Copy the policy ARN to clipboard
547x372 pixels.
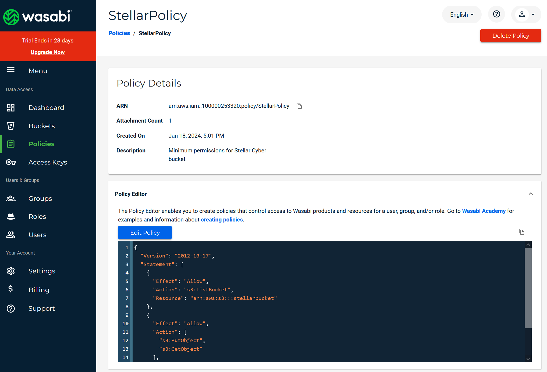pos(299,106)
